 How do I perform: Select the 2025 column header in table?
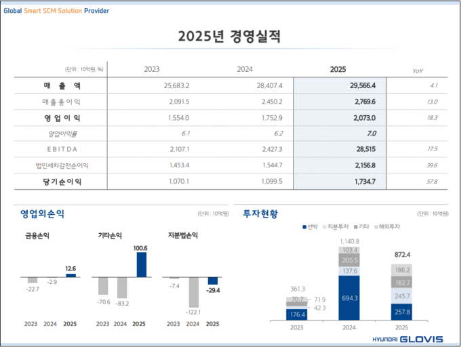(x=337, y=69)
